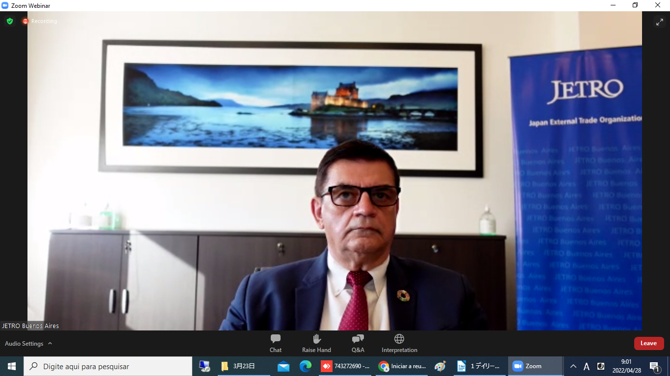Click the green encryption shield icon

tap(10, 21)
